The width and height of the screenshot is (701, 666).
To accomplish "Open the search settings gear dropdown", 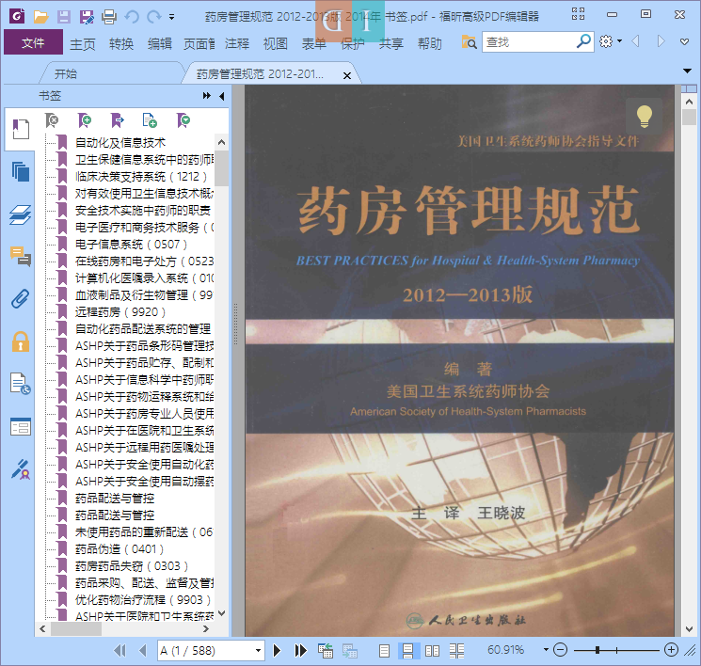I will click(x=611, y=41).
